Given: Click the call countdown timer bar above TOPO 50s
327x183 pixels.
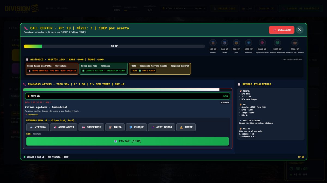Looking at the screenshot, I should tap(128, 89).
